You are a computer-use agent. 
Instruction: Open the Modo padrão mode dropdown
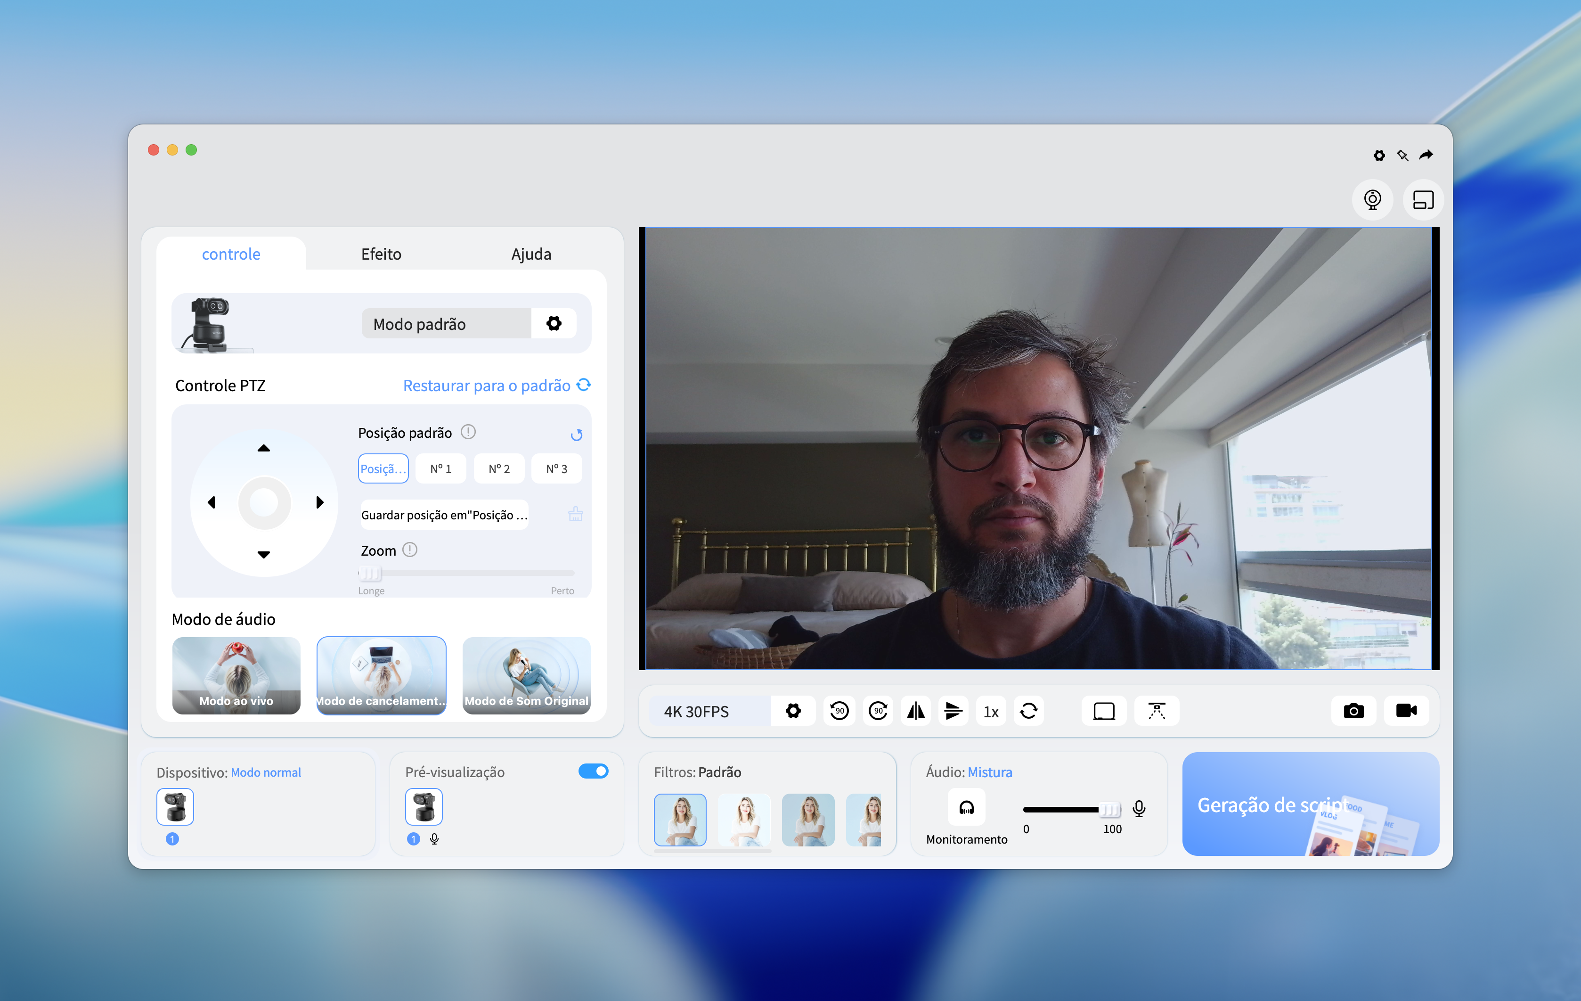[x=447, y=324]
